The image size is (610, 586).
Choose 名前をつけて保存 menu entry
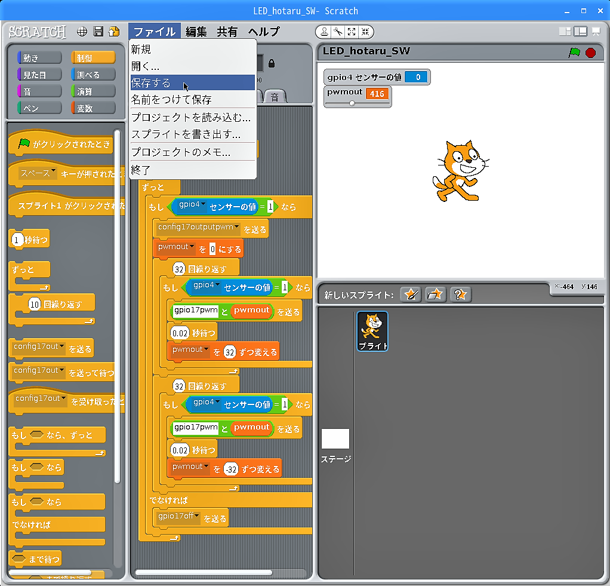click(193, 99)
